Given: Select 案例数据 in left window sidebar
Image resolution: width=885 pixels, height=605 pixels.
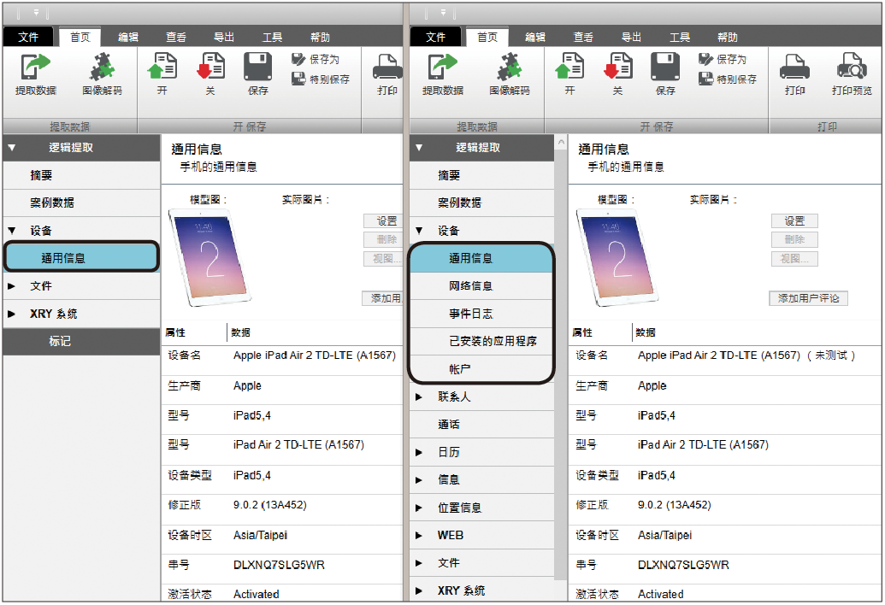Looking at the screenshot, I should pos(82,203).
